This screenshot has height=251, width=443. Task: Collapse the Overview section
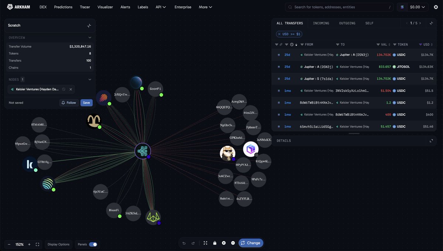coord(90,38)
